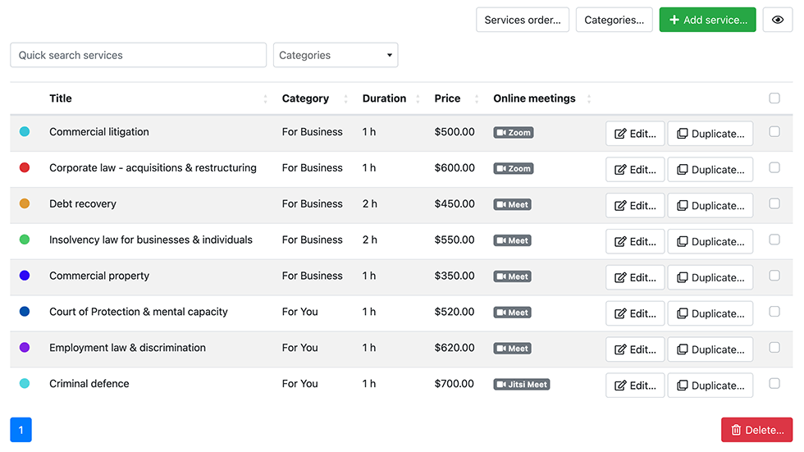Click the purple color dot for Employment law

point(25,348)
